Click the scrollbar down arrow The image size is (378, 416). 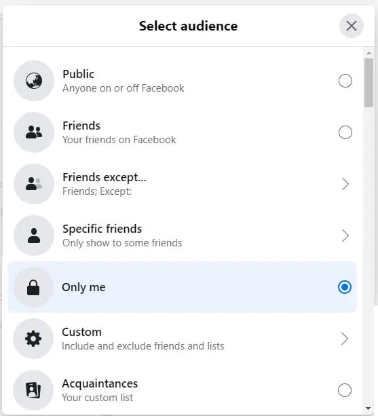368,409
